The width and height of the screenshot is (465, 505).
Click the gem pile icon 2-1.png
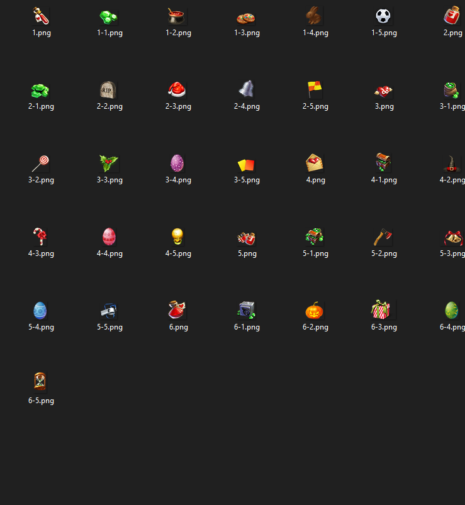point(40,91)
